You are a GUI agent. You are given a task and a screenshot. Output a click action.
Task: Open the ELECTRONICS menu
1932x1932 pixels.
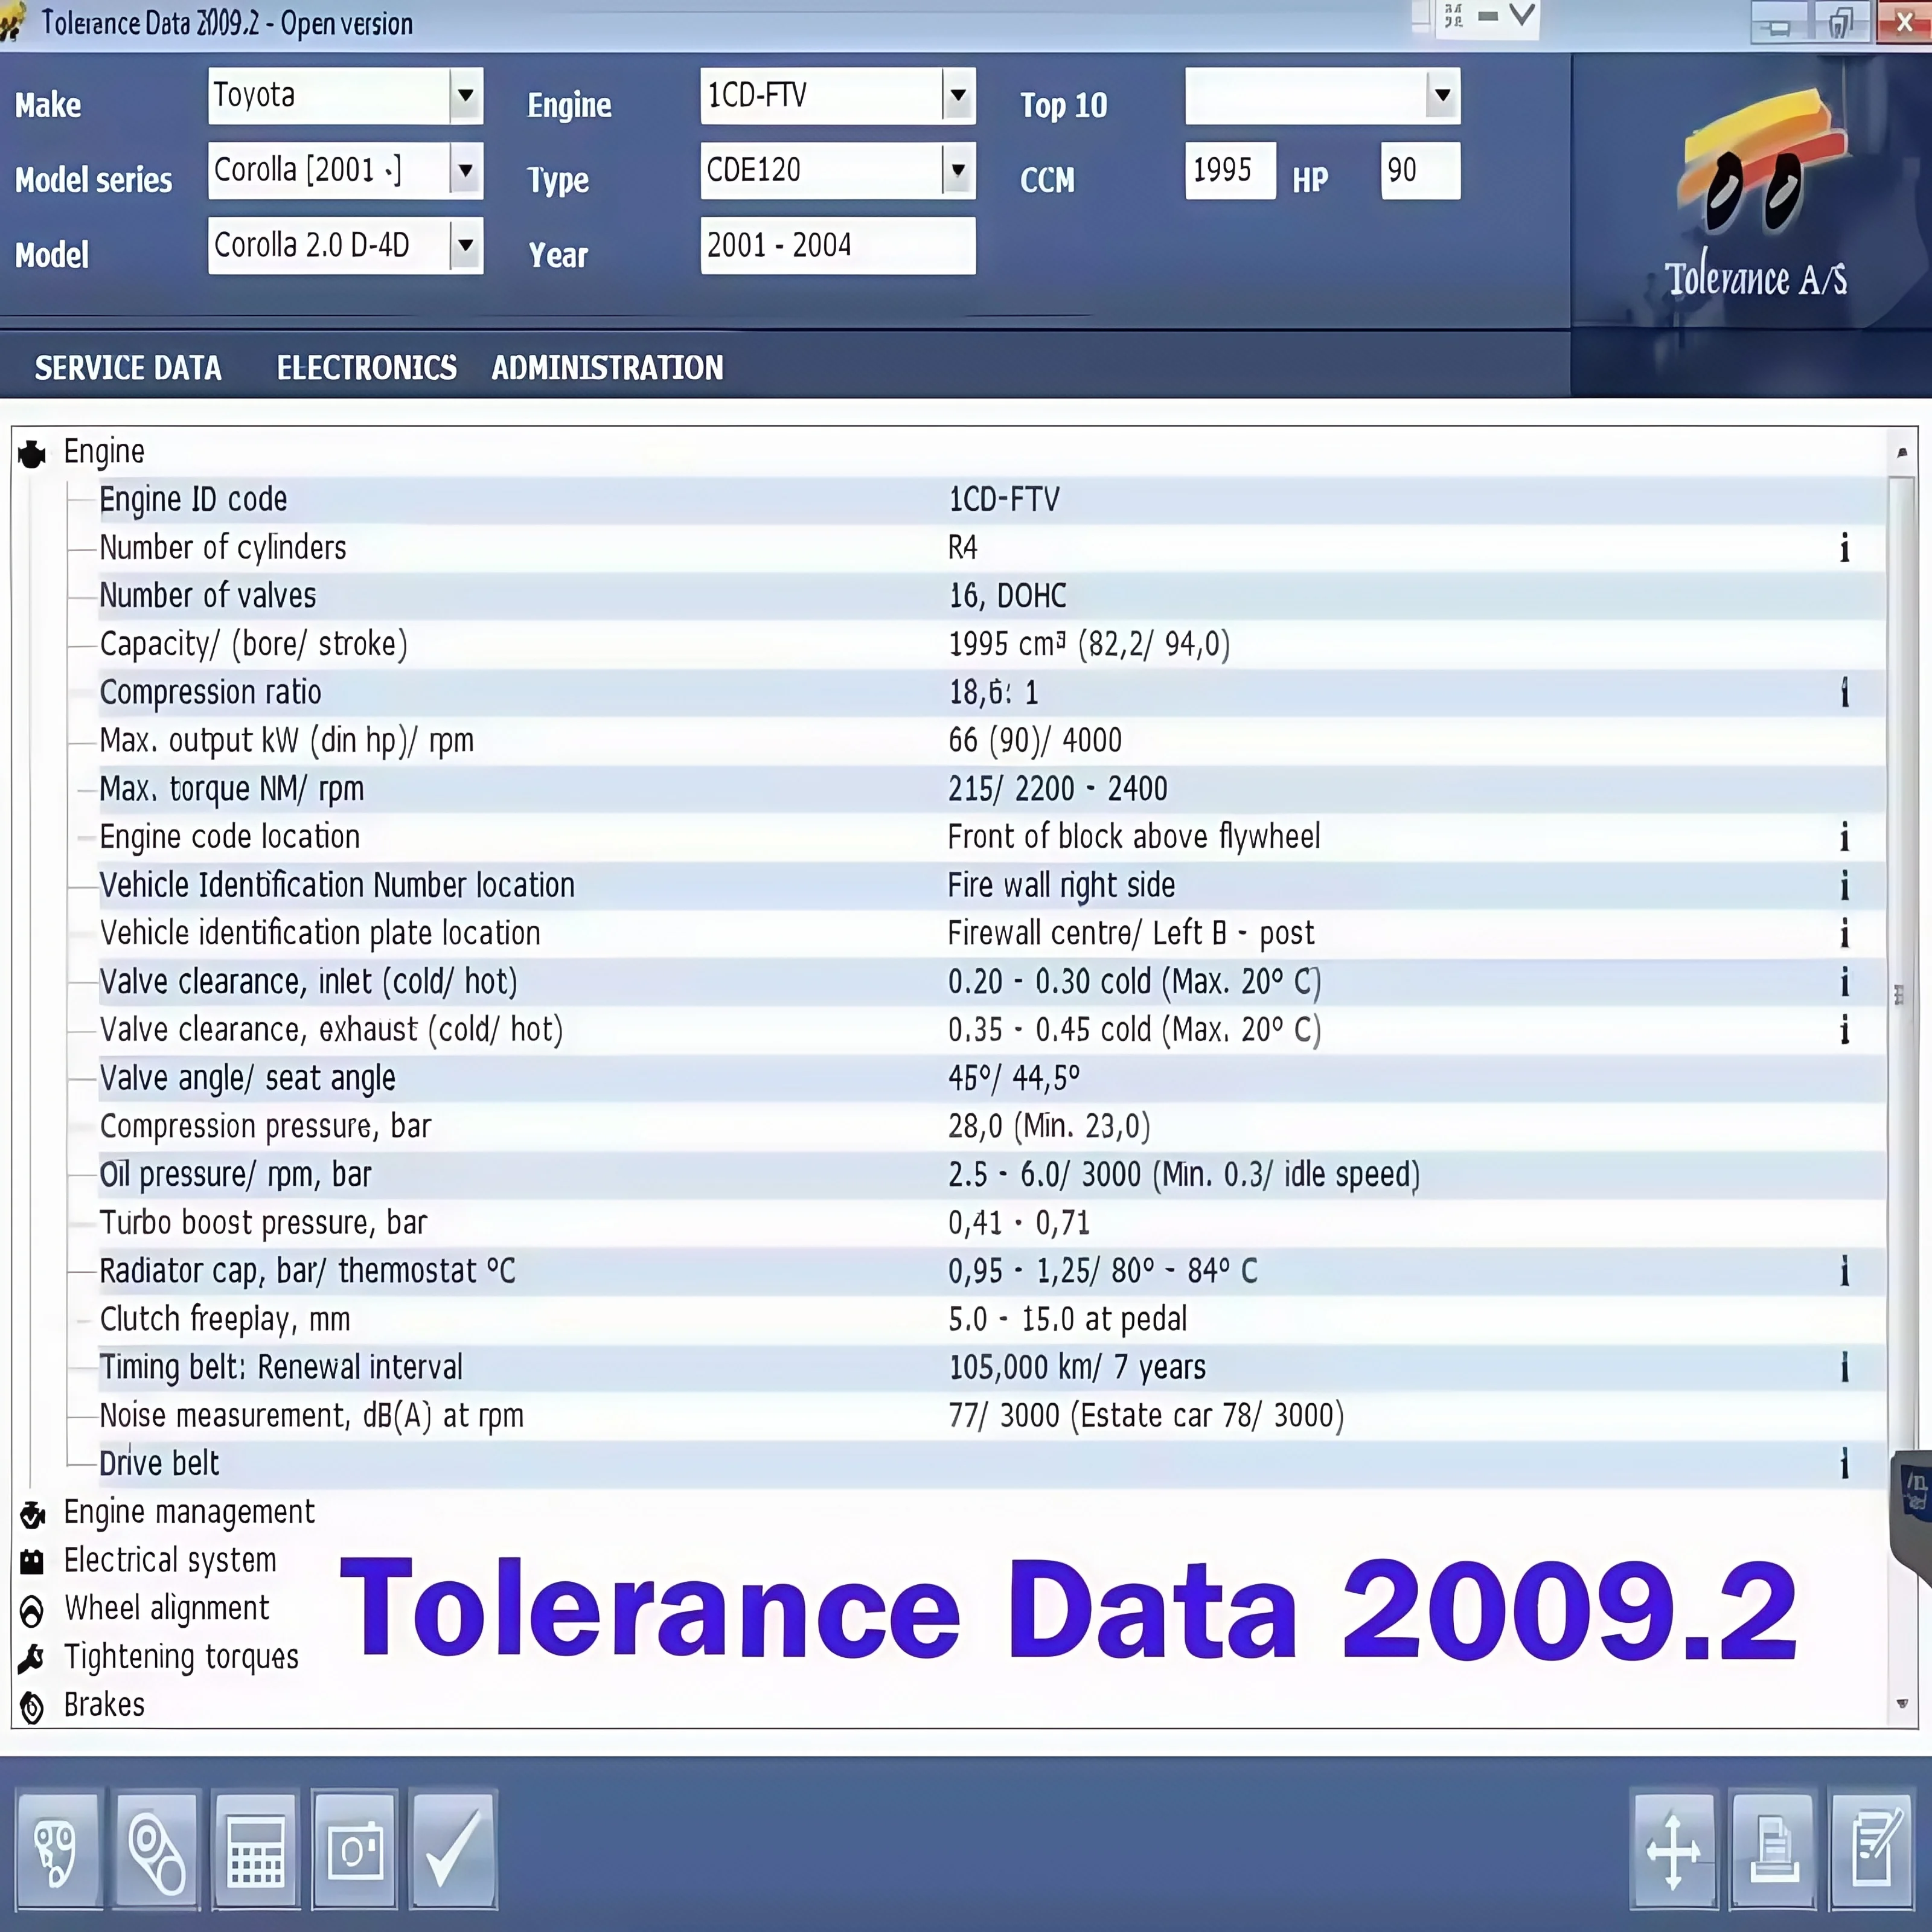point(367,368)
